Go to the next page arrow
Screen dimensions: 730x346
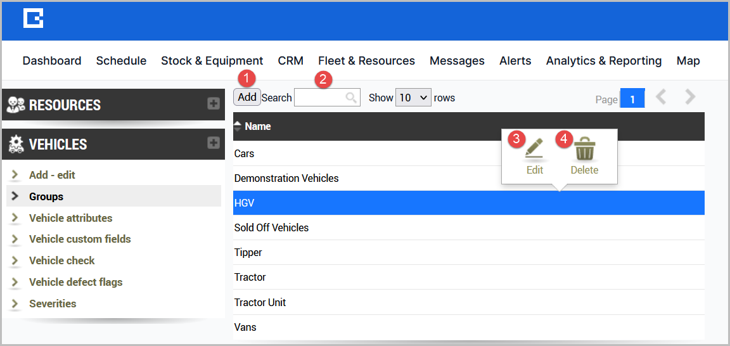[691, 98]
